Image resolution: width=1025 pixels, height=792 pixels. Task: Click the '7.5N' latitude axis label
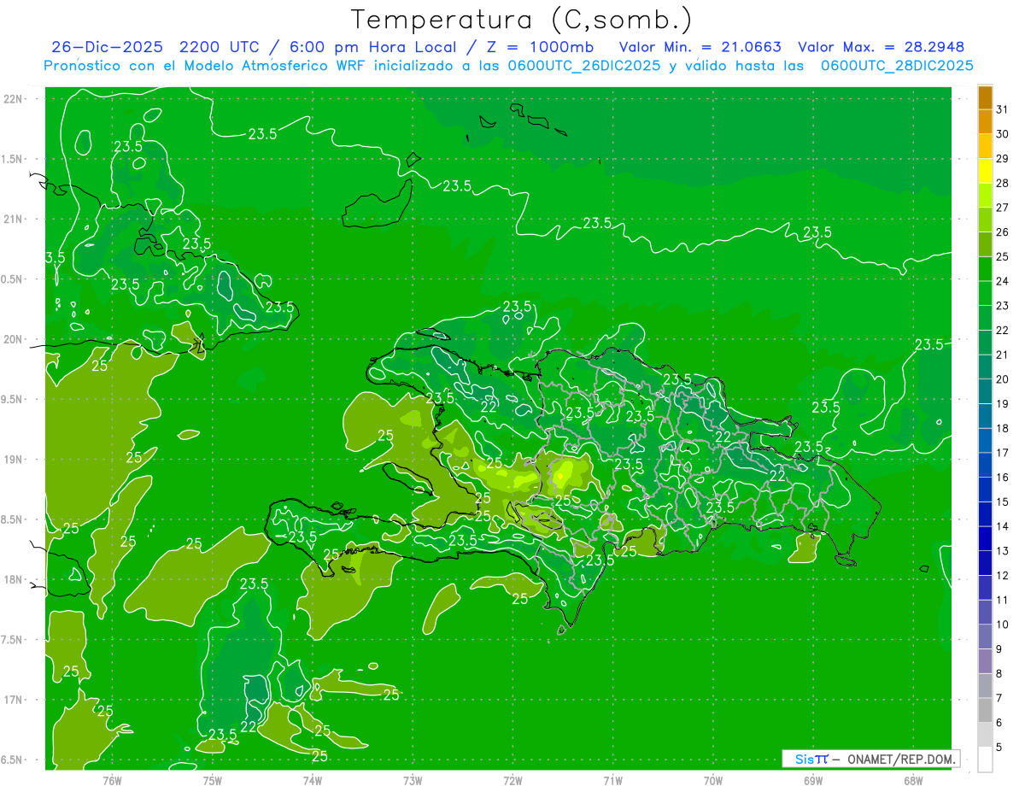13,640
